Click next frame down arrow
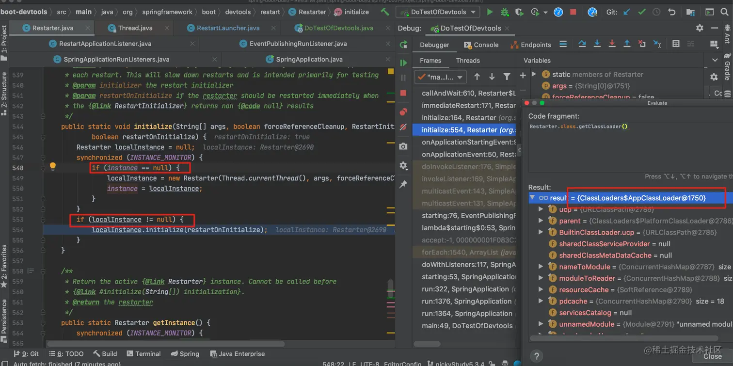This screenshot has width=733, height=366. (492, 77)
